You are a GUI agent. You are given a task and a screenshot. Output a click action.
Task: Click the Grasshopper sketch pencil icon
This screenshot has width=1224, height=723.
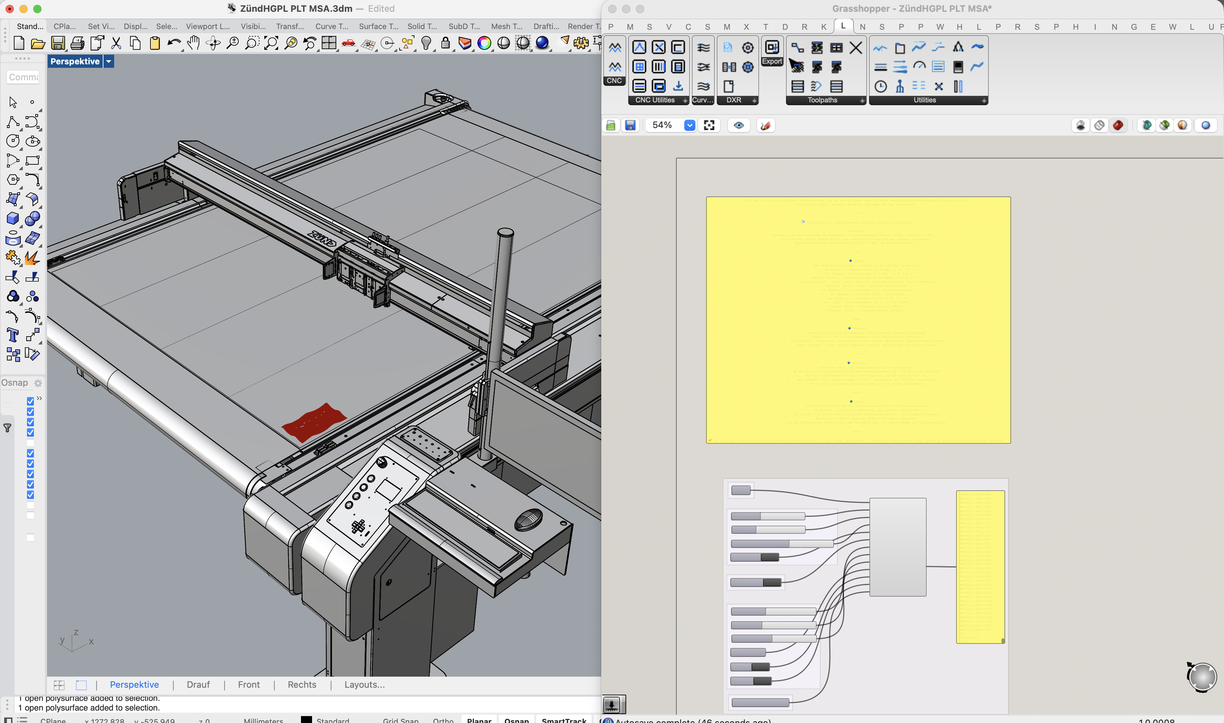tap(766, 126)
